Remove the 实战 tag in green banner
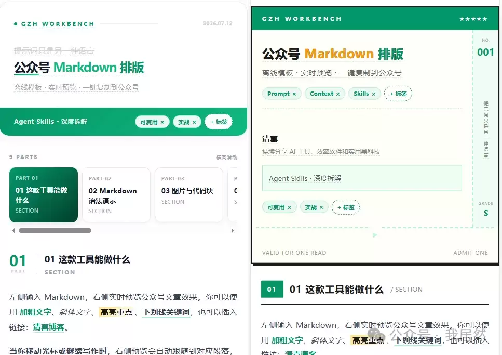 194,122
